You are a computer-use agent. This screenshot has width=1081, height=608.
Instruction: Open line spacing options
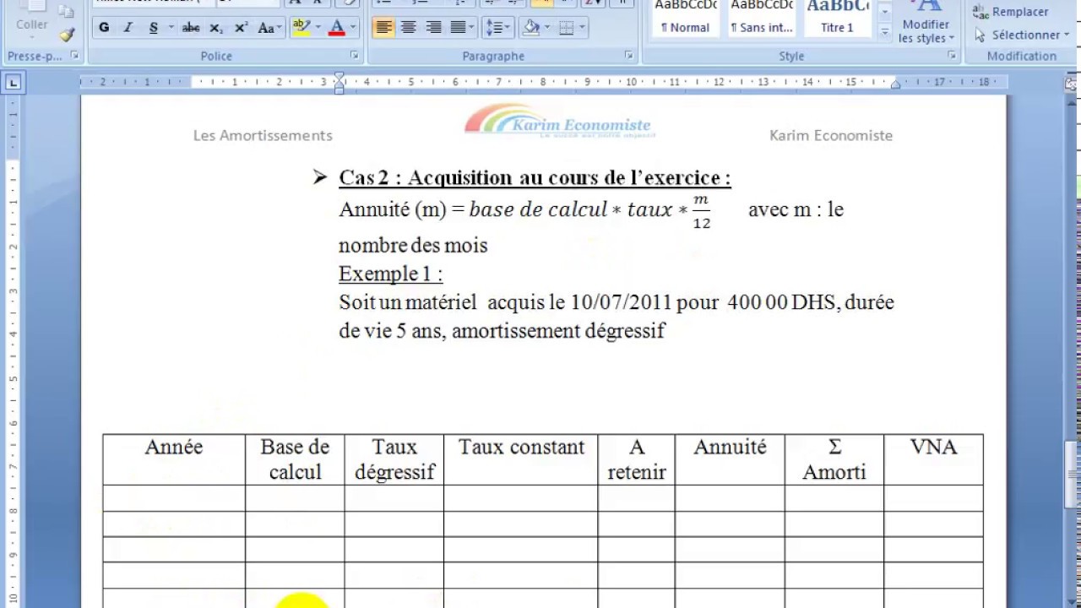pos(497,28)
